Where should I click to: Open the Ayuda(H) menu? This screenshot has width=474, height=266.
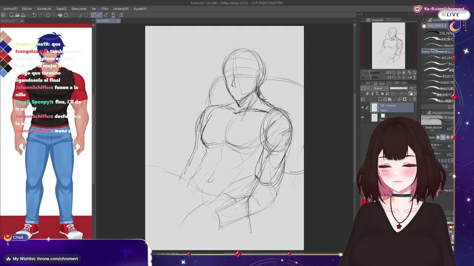coord(140,8)
